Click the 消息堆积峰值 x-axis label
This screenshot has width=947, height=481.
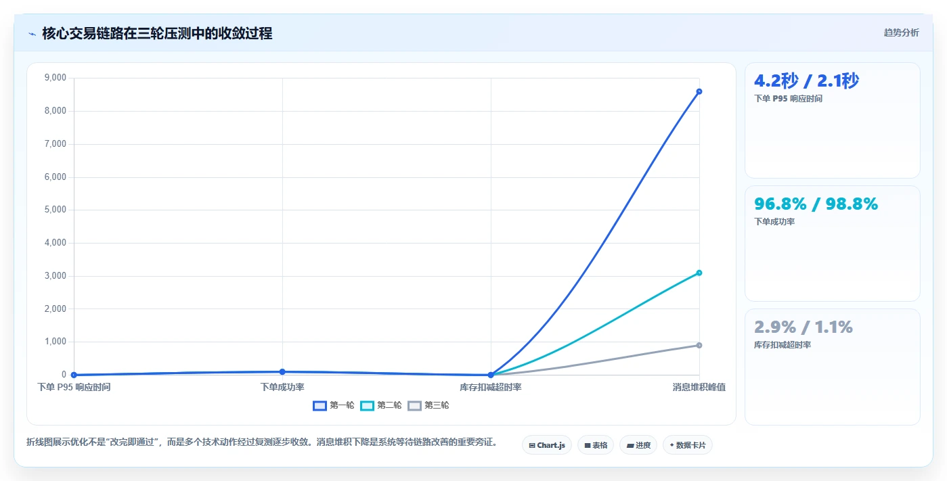699,388
